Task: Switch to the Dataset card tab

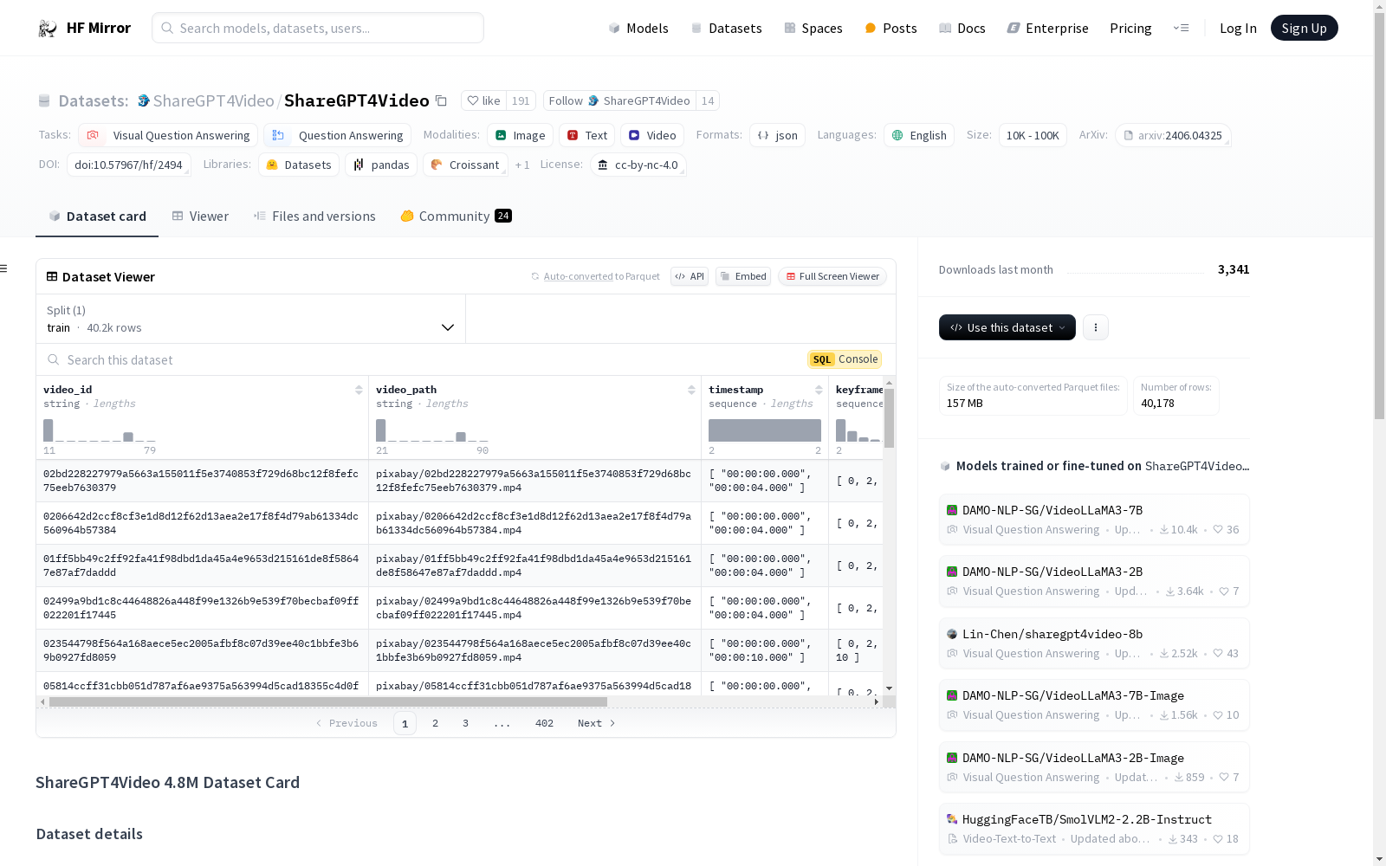Action: click(x=97, y=216)
